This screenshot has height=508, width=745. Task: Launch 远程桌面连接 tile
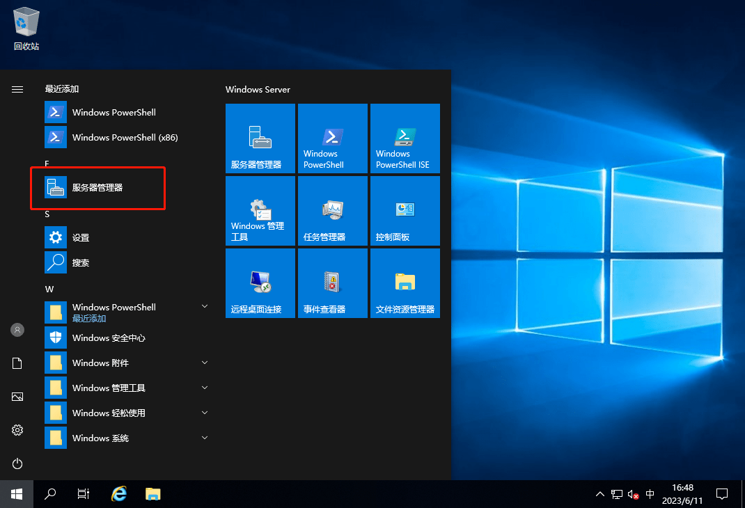pos(260,283)
